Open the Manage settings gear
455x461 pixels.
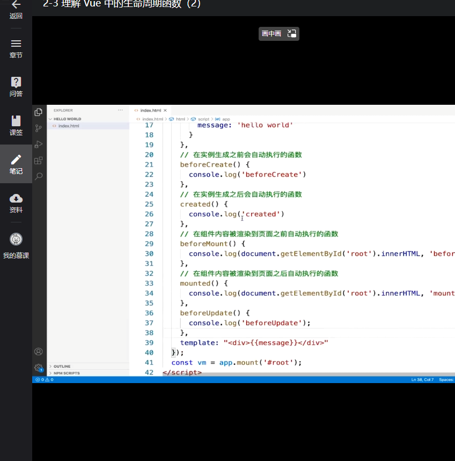click(39, 368)
